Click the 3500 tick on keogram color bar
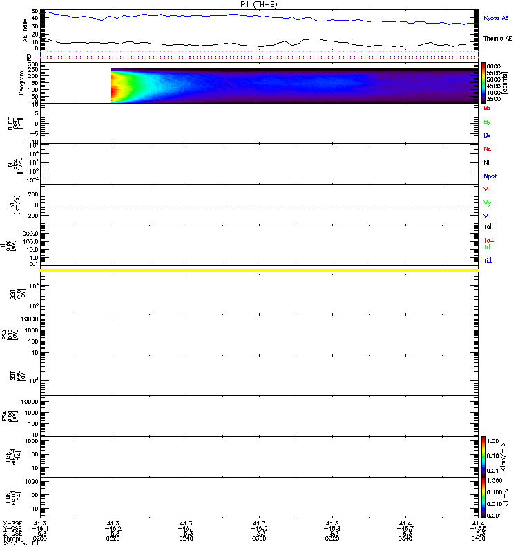 pos(493,99)
